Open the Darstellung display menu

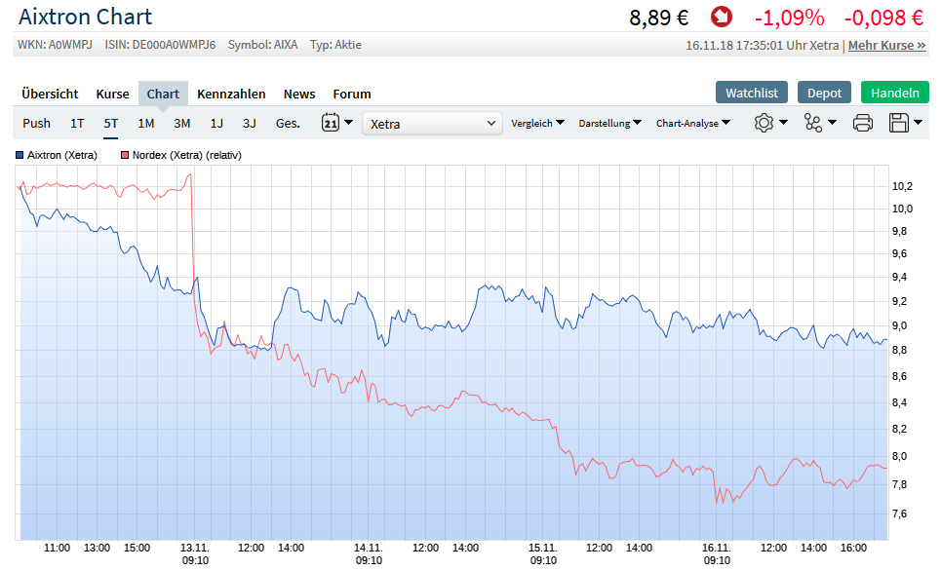point(609,123)
